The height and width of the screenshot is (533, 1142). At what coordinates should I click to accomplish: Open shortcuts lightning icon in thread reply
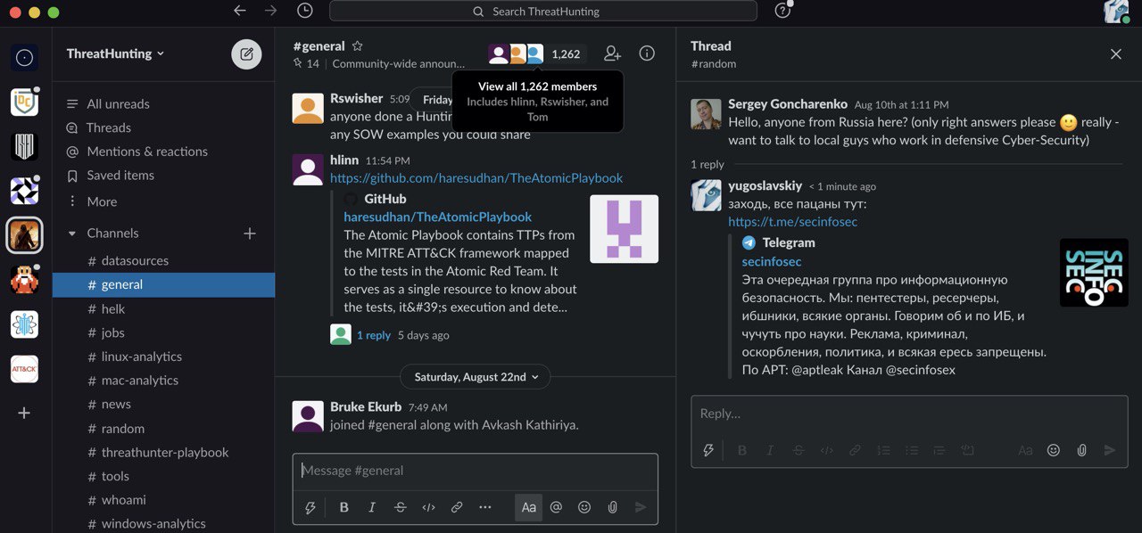coord(708,450)
